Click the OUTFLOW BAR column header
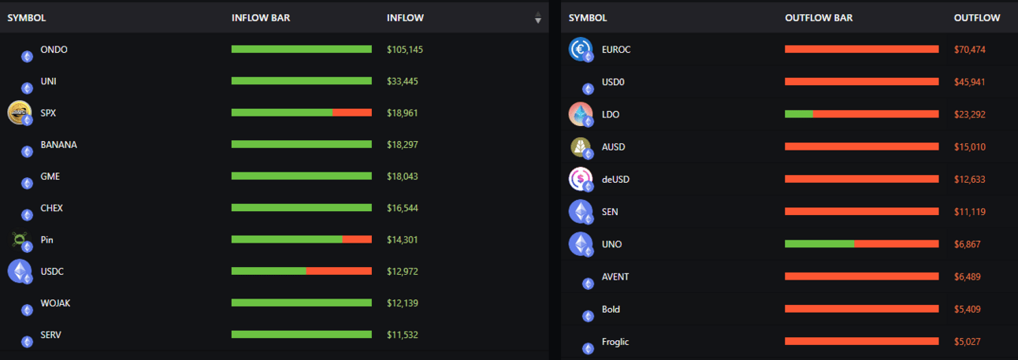 [819, 17]
